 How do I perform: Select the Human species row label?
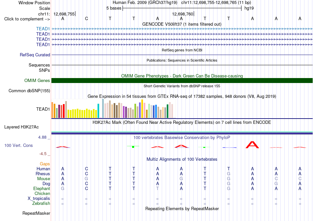(x=43, y=169)
